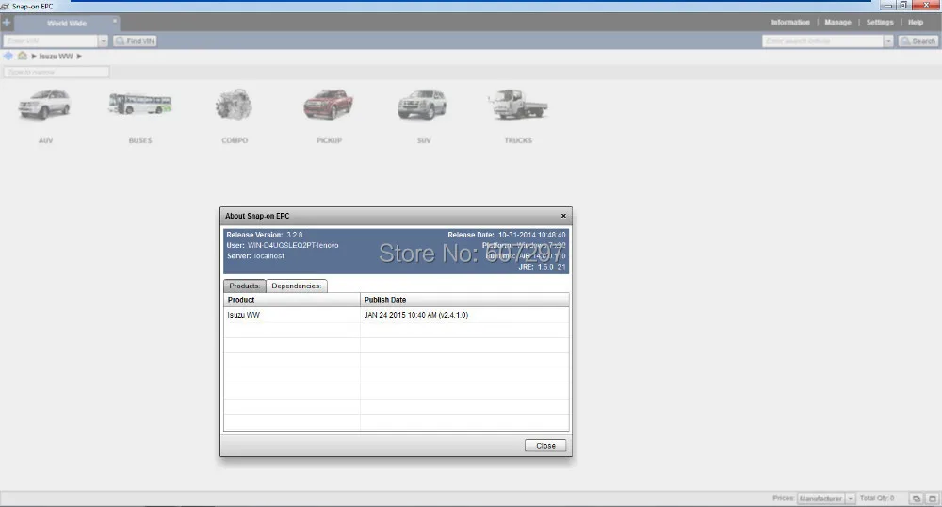This screenshot has width=942, height=507.
Task: Focus the Enter VIN input field
Action: point(51,41)
